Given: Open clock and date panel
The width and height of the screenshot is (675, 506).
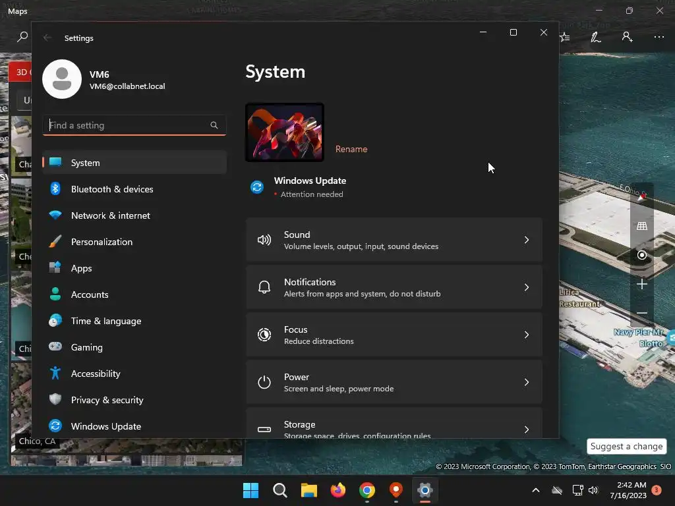Looking at the screenshot, I should point(628,490).
